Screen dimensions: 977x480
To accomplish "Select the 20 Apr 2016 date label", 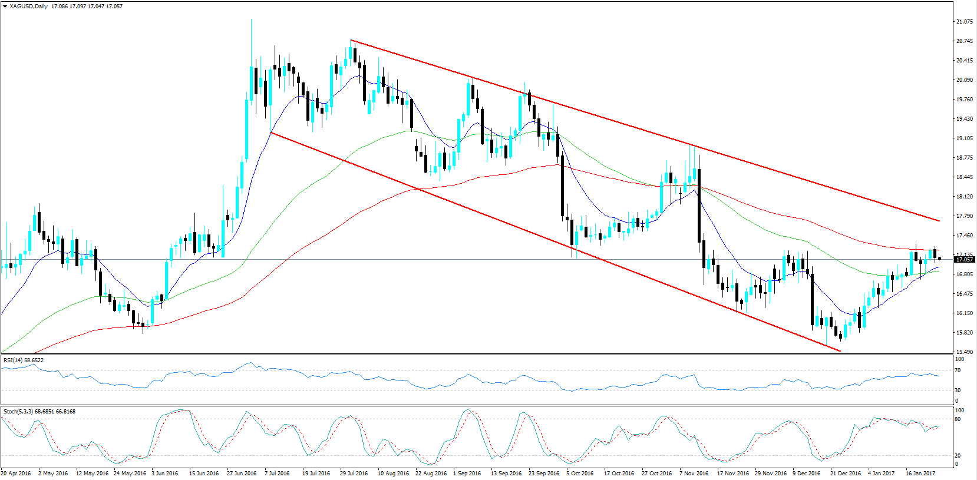I will coord(16,473).
